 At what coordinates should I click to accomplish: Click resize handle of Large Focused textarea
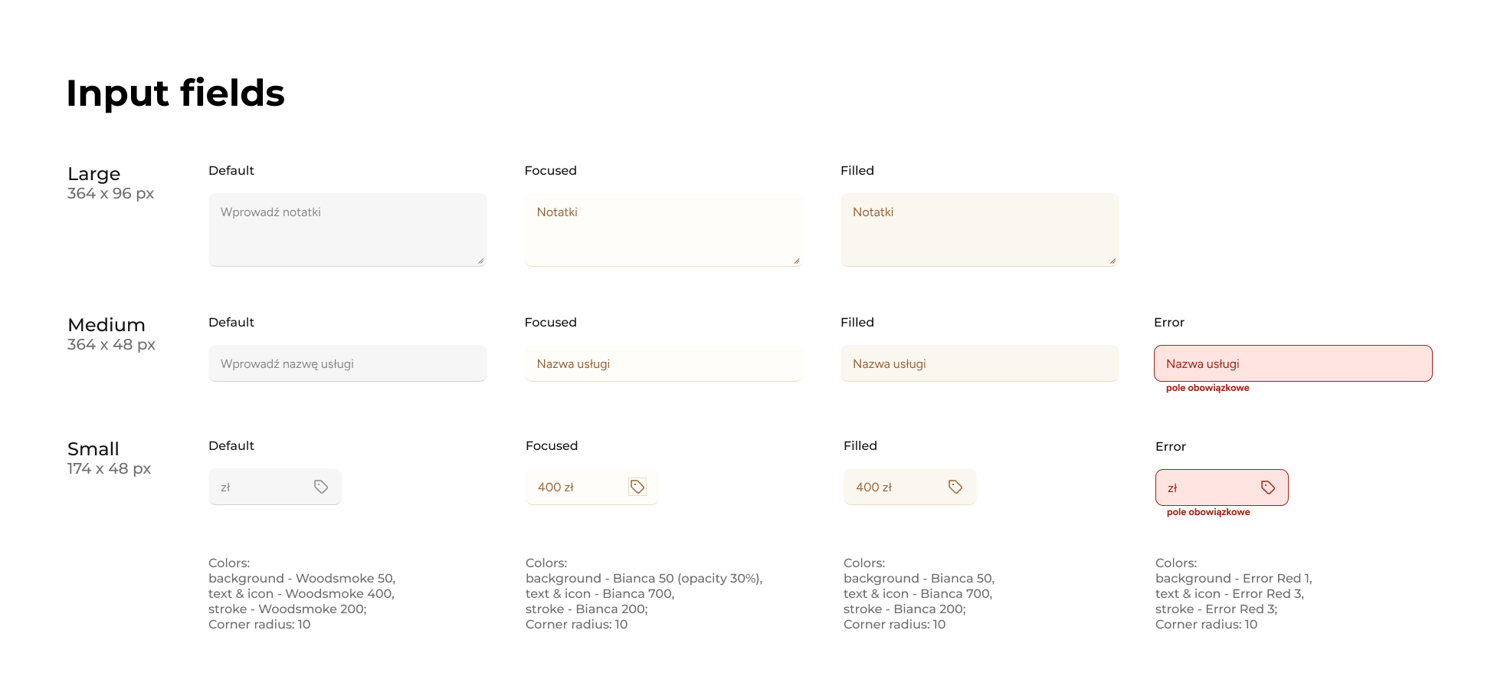(797, 261)
